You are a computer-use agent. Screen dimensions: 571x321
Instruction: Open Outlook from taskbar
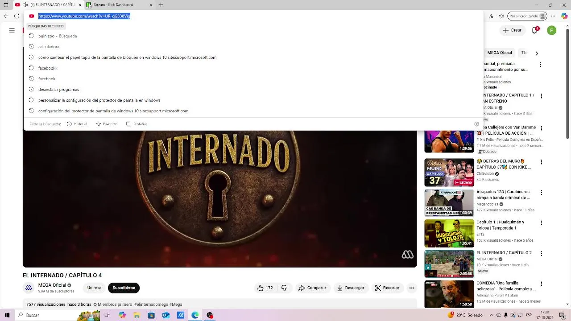click(x=166, y=315)
